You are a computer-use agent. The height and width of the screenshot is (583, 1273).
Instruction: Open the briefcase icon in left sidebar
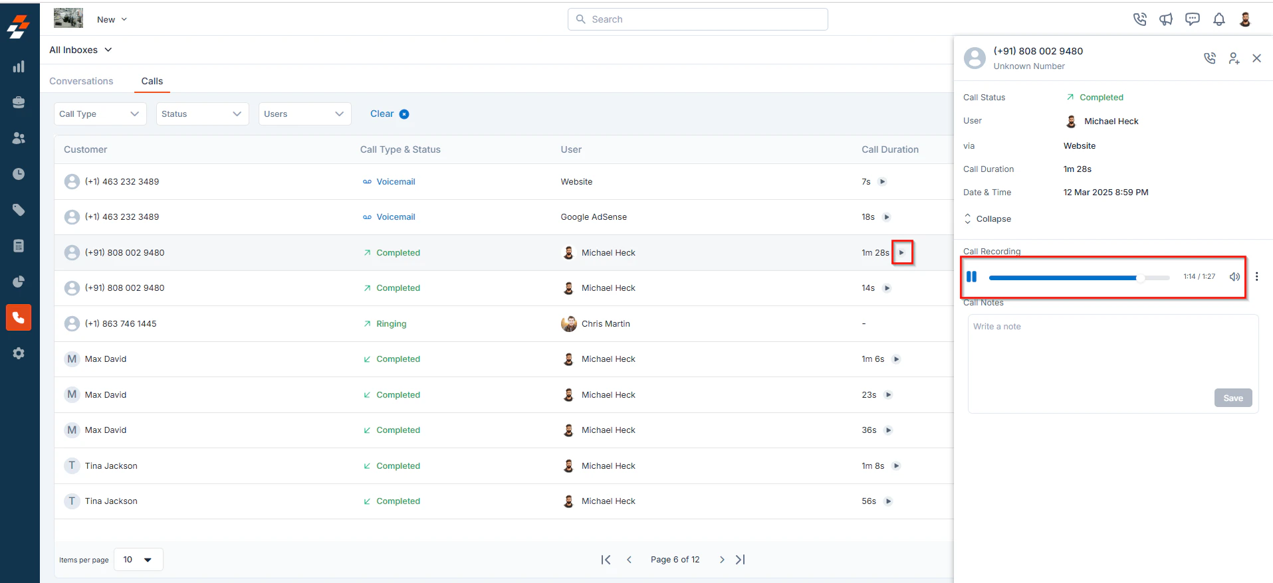19,102
